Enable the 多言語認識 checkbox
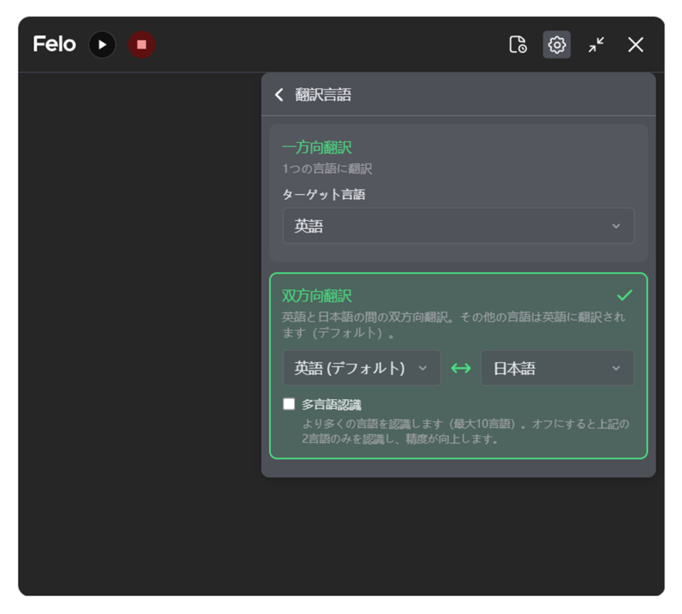Image resolution: width=682 pixels, height=614 pixels. coord(289,404)
